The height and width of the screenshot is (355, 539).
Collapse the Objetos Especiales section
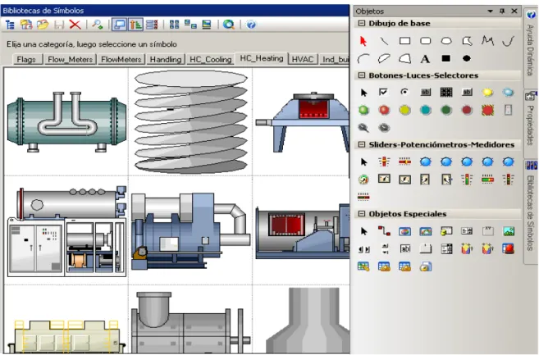pos(362,214)
